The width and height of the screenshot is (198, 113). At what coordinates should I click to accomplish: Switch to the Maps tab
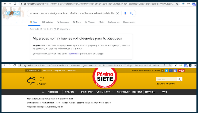pyautogui.click(x=77, y=22)
